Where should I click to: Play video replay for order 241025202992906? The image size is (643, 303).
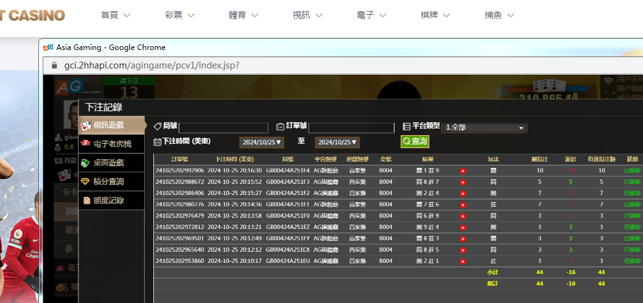pyautogui.click(x=462, y=171)
